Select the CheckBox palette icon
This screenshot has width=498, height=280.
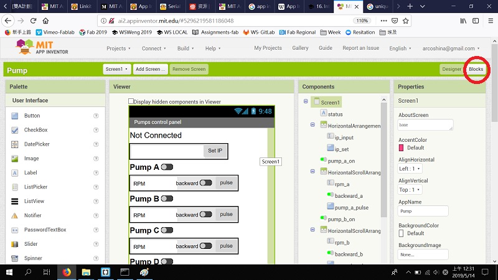(14, 130)
